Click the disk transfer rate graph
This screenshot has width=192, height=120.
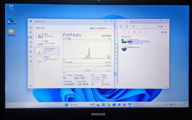(87, 67)
